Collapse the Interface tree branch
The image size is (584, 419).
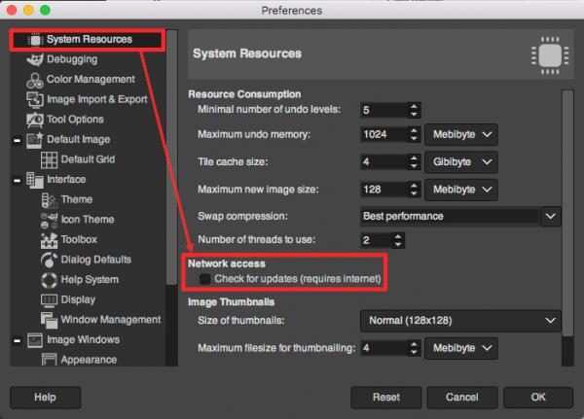click(17, 180)
